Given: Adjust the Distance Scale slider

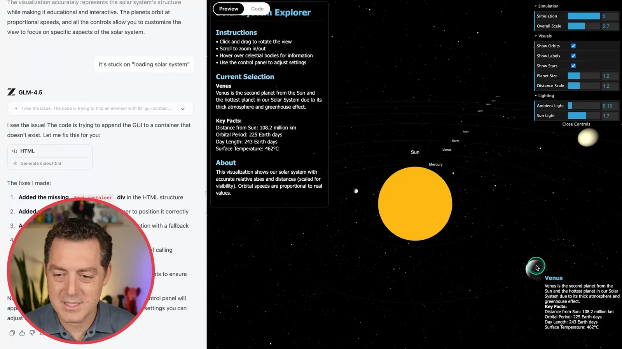Looking at the screenshot, I should click(584, 86).
